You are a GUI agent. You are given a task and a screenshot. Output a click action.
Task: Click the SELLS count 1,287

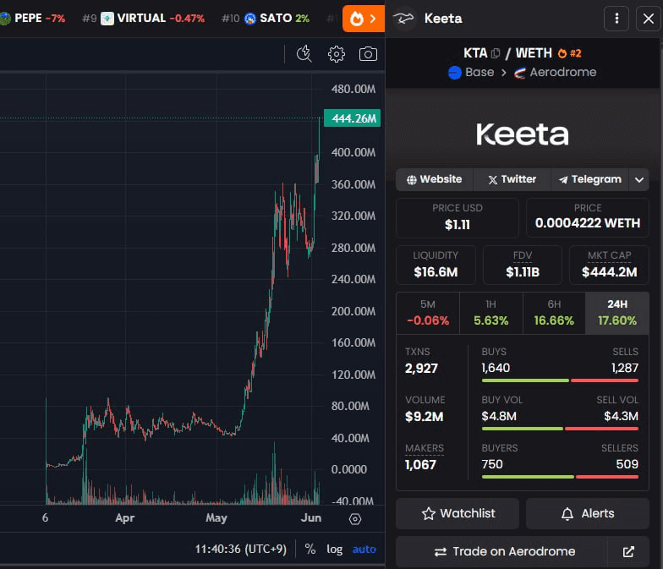pyautogui.click(x=625, y=369)
